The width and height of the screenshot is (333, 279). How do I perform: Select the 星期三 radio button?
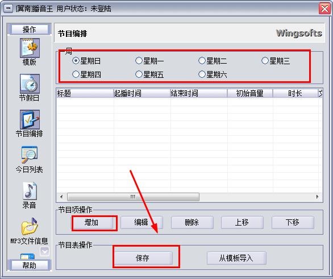click(276, 61)
